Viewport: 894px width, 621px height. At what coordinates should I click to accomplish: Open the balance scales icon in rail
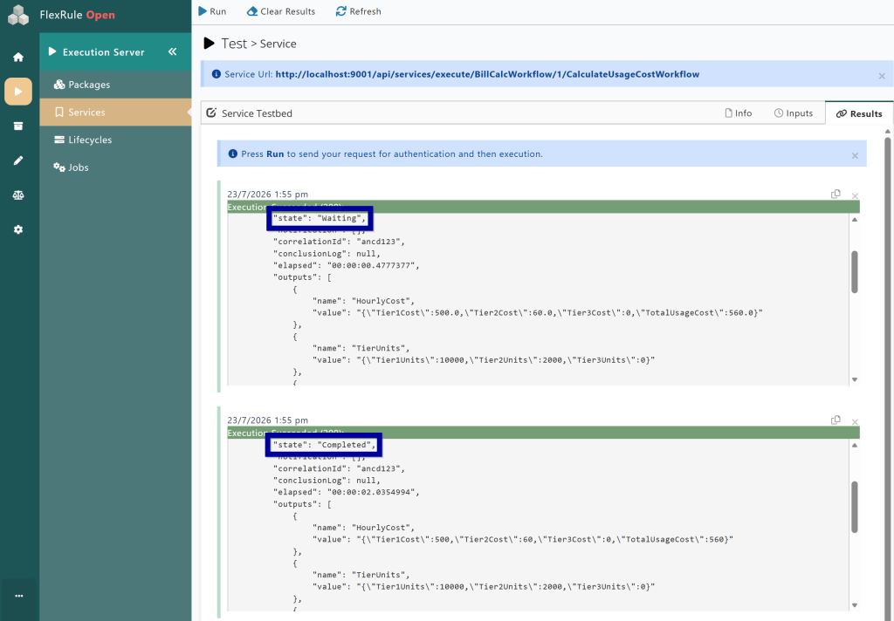click(x=18, y=194)
